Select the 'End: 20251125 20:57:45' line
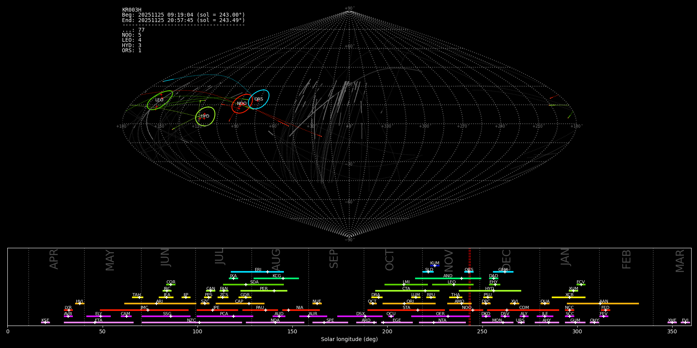This screenshot has height=348, width=697. pyautogui.click(x=184, y=20)
